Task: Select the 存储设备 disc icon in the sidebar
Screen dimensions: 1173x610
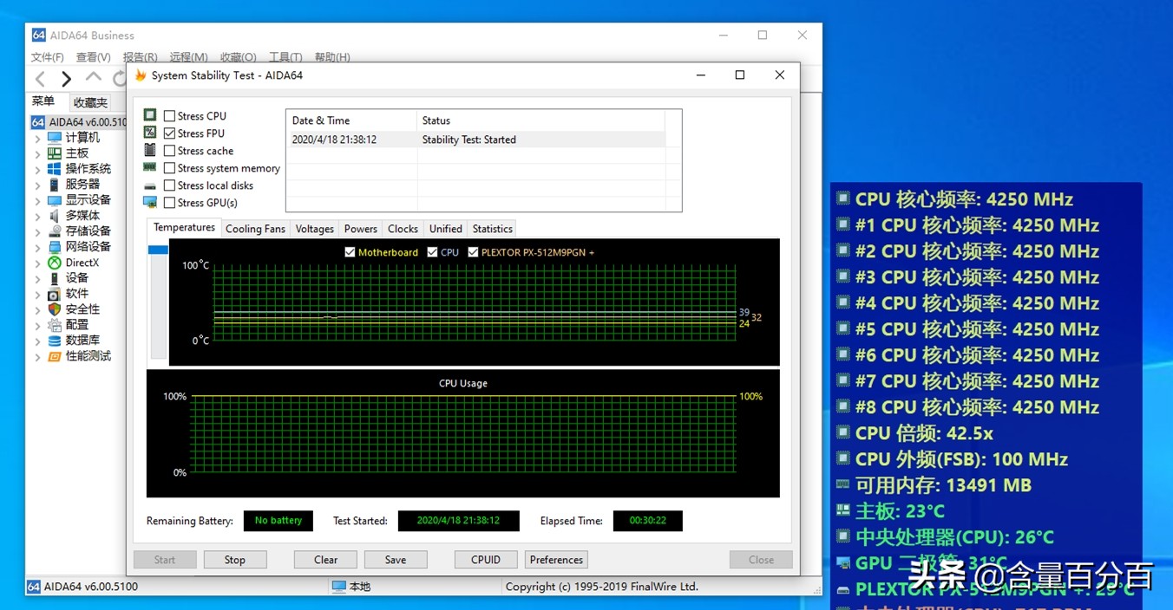Action: point(54,230)
